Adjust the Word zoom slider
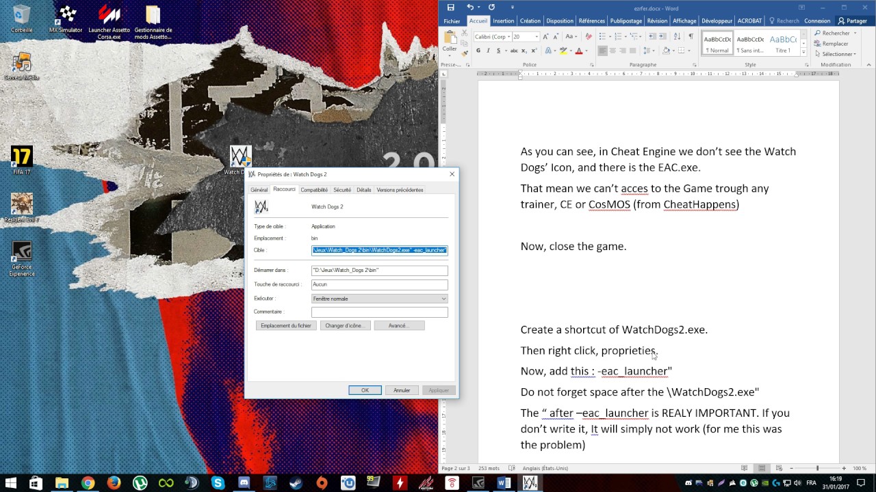Image resolution: width=876 pixels, height=492 pixels. [x=816, y=468]
